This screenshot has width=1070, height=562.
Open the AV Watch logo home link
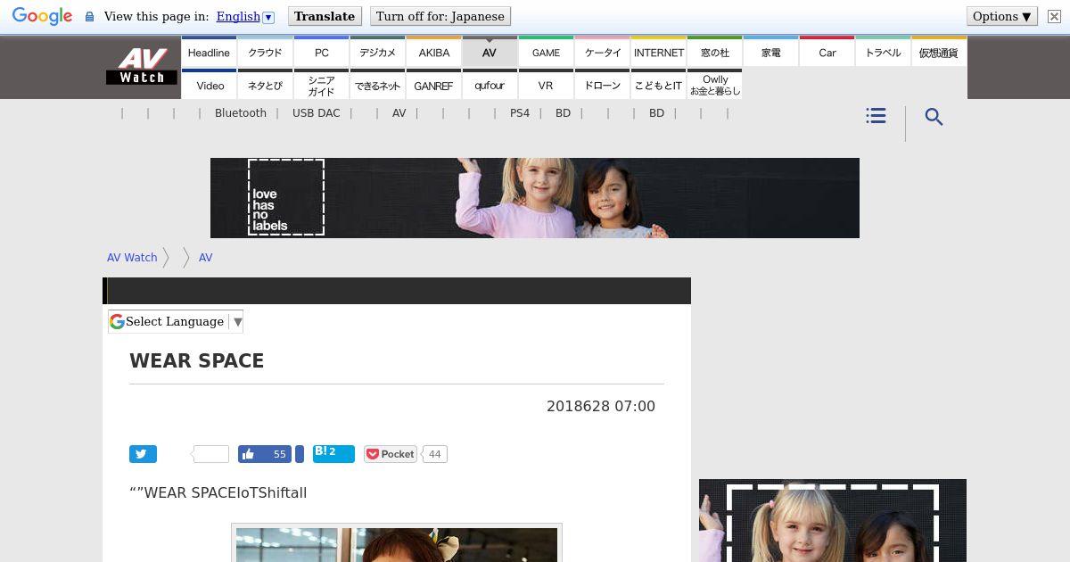(x=142, y=66)
